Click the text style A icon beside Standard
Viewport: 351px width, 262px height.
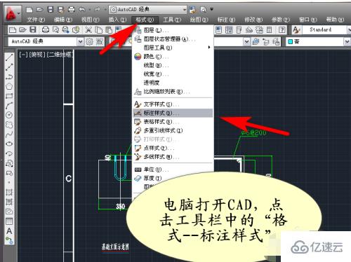[x=296, y=29]
